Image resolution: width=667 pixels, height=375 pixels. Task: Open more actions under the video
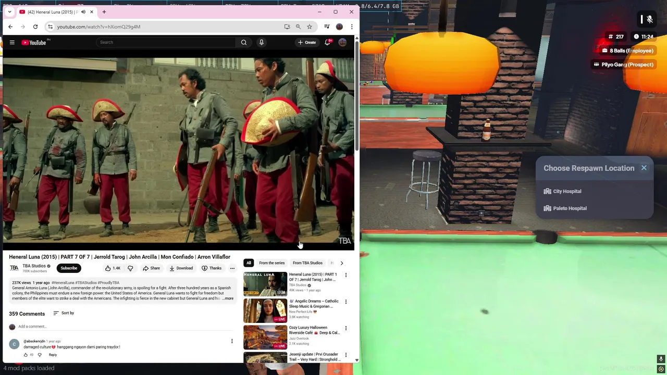(232, 268)
